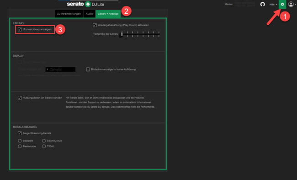This screenshot has width=297, height=180.
Task: Open the Hilfe dropdown menu
Action: pyautogui.click(x=273, y=5)
